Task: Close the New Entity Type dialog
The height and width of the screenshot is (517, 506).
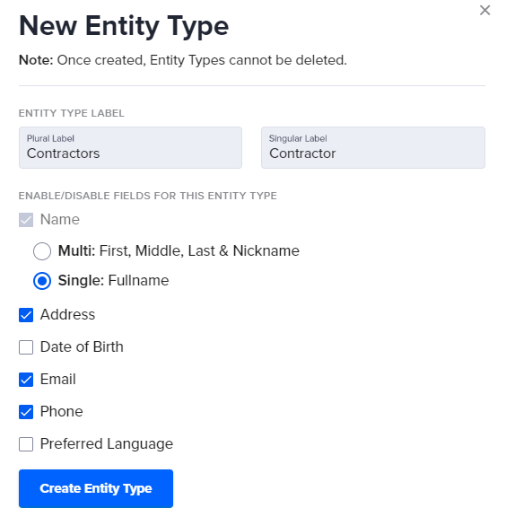Action: (x=484, y=10)
